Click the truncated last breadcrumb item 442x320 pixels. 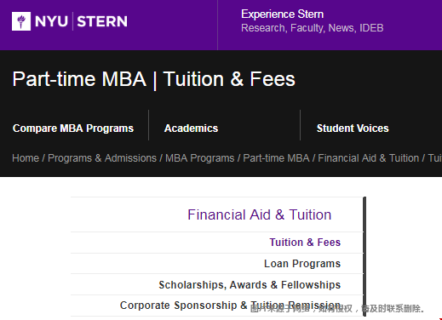click(x=435, y=158)
